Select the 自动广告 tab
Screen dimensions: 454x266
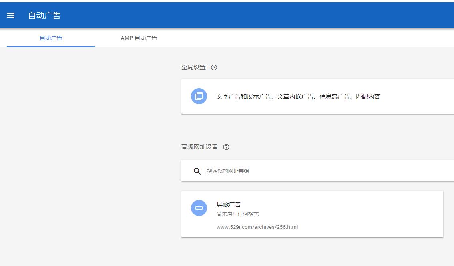point(51,38)
